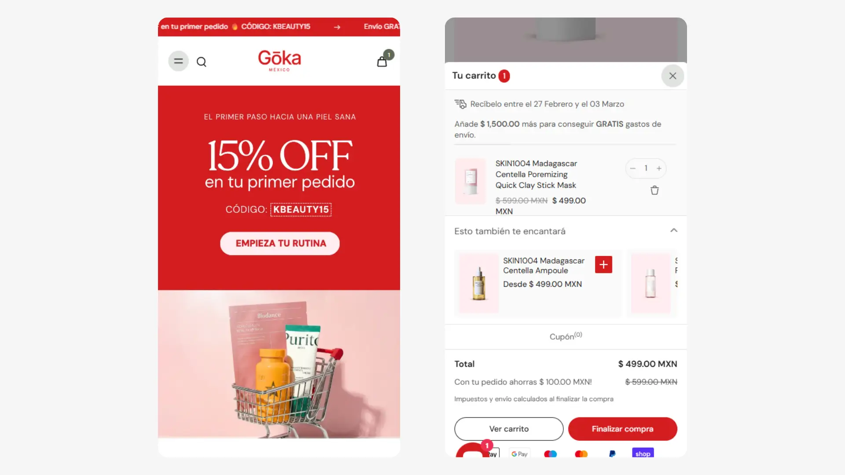Open the Clay Stick Mask product thumbnail
This screenshot has width=845, height=475.
(470, 181)
